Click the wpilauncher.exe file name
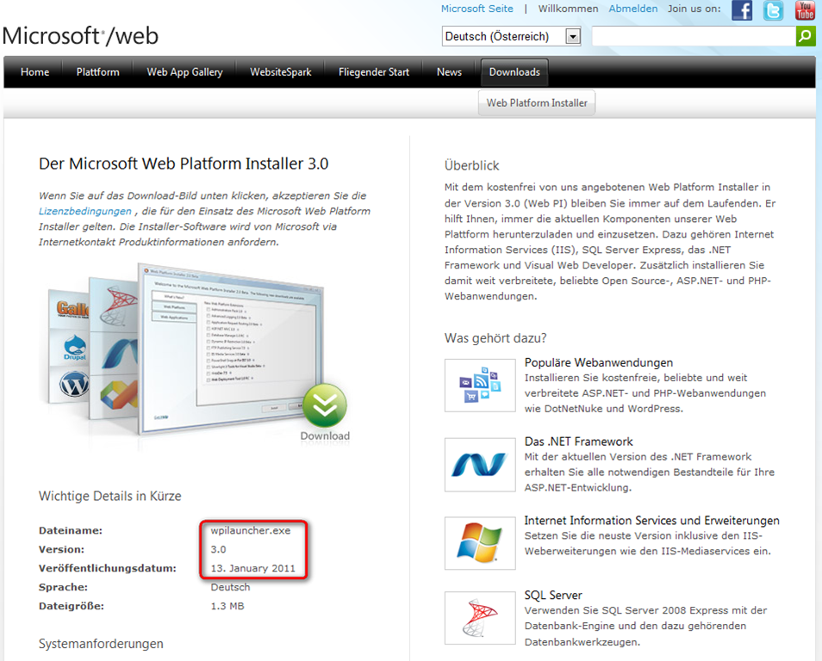 pos(251,530)
